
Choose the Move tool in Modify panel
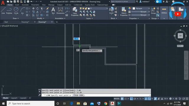(x=33, y=9)
